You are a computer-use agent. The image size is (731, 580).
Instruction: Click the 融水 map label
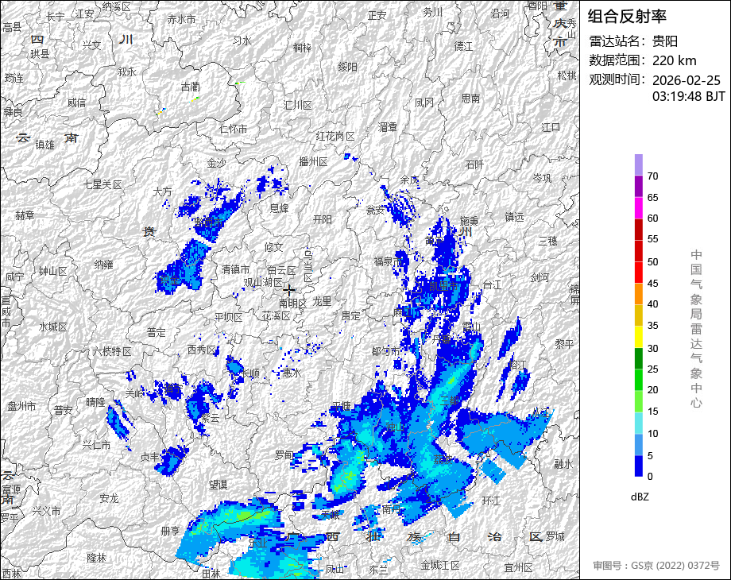(563, 463)
